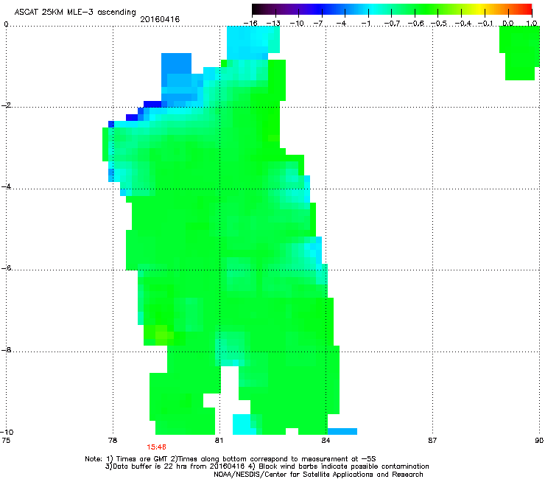545x479 pixels.
Task: Click the title 'ASCAT 25KM MLE-3 ascending'
Action: point(75,13)
